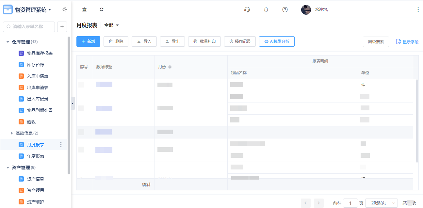Click the page number input field
Image resolution: width=423 pixels, height=208 pixels.
[x=350, y=203]
